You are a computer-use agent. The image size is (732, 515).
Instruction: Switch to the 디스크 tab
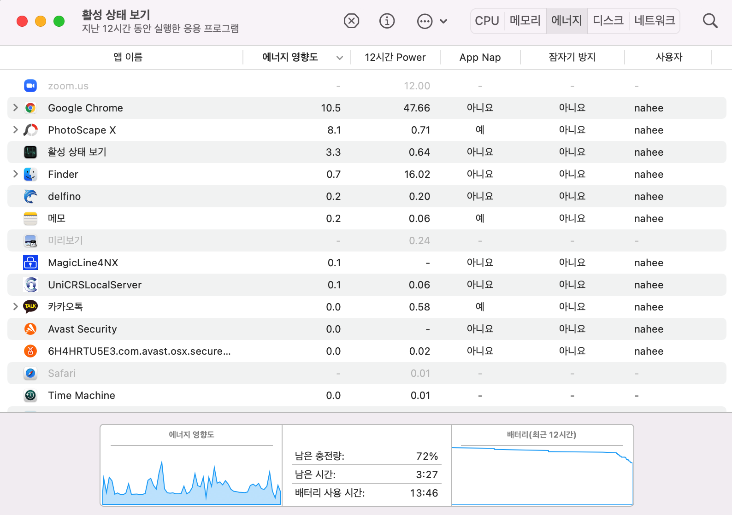608,21
